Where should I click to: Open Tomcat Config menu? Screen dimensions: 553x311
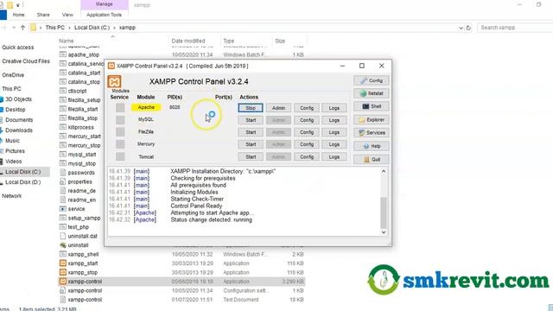tap(307, 156)
